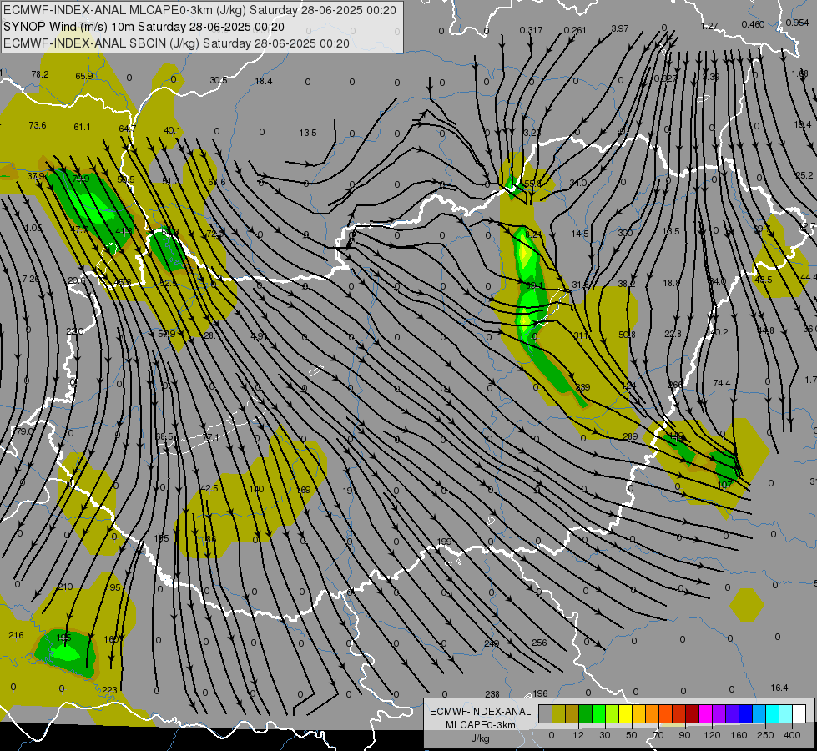
Task: Click the map value 25.2
Action: click(804, 175)
